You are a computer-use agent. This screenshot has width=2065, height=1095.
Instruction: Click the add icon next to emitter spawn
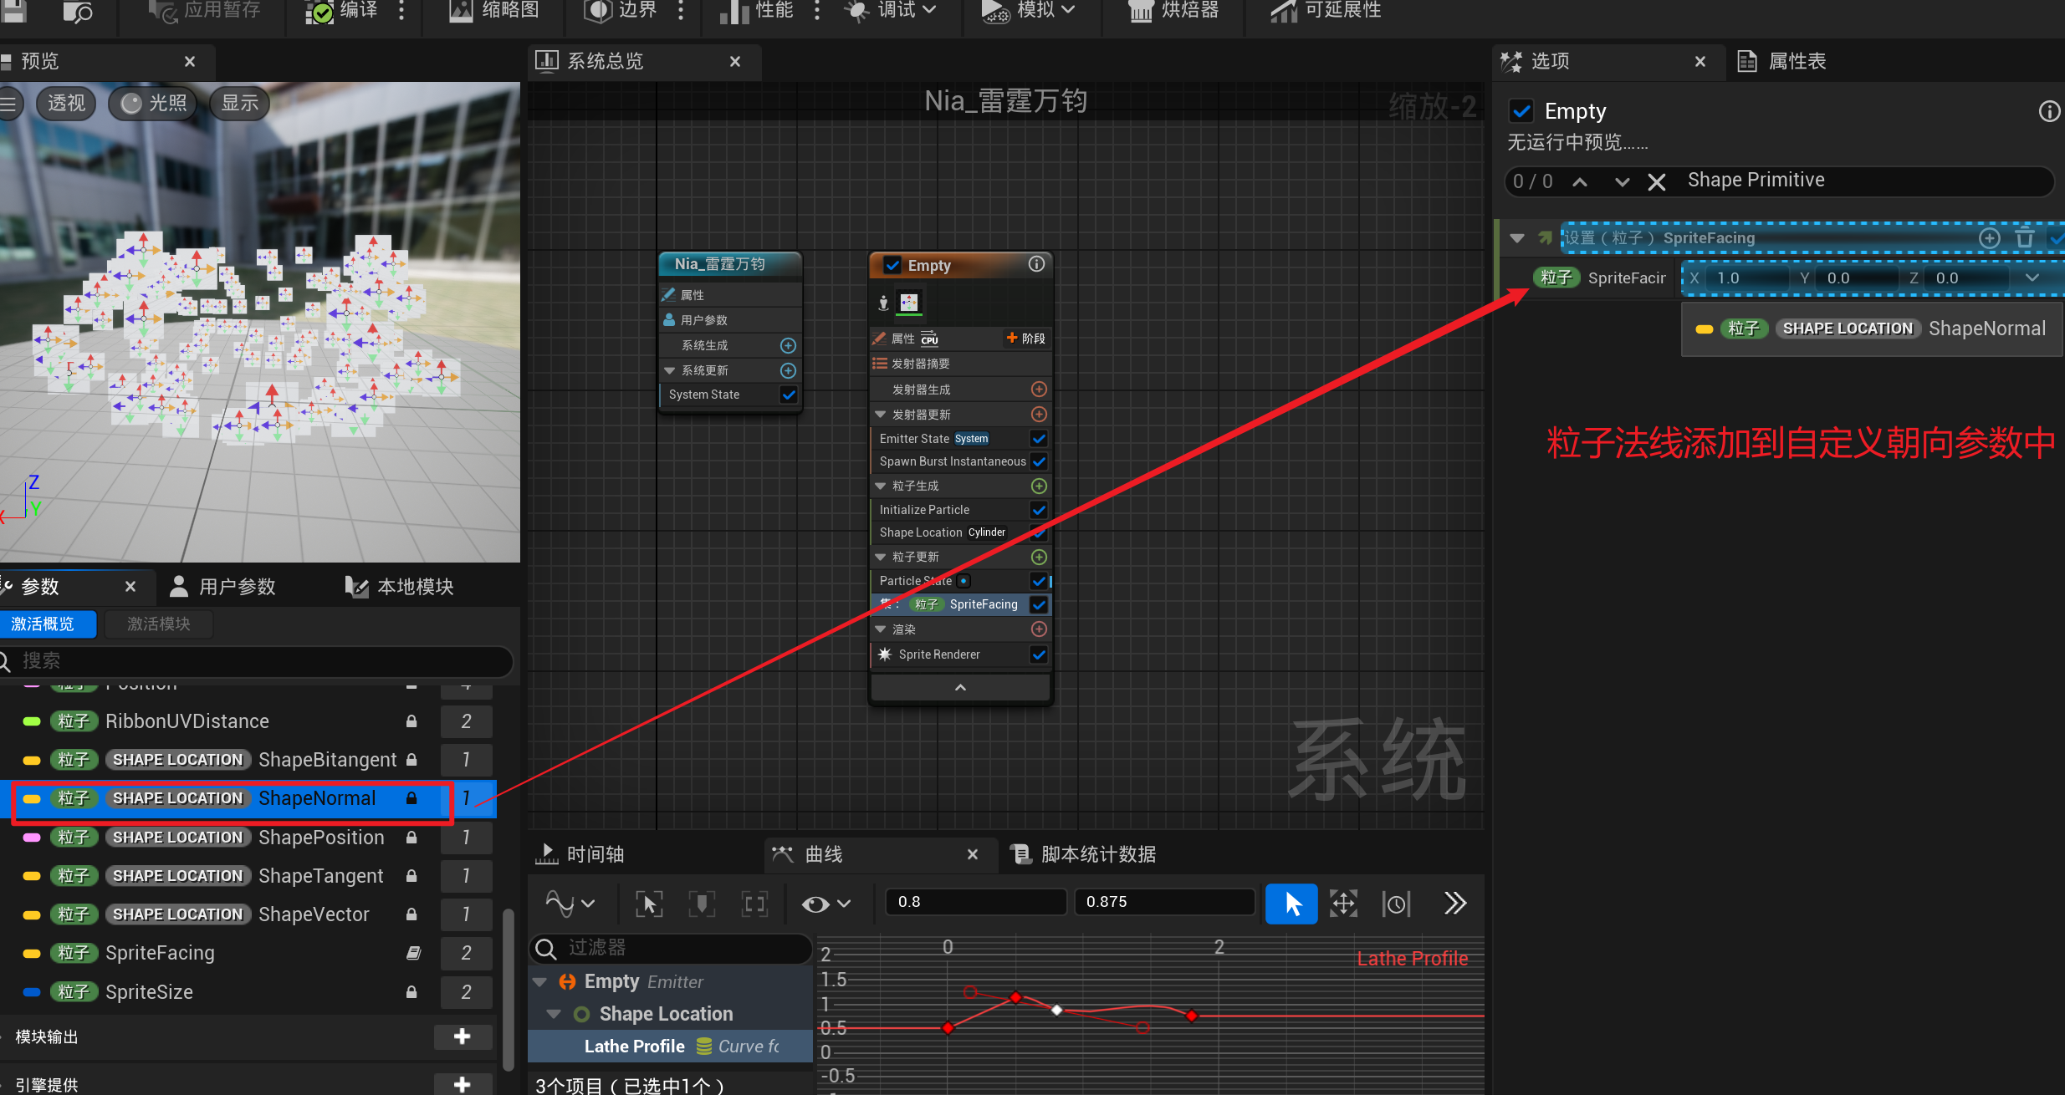pyautogui.click(x=1039, y=390)
